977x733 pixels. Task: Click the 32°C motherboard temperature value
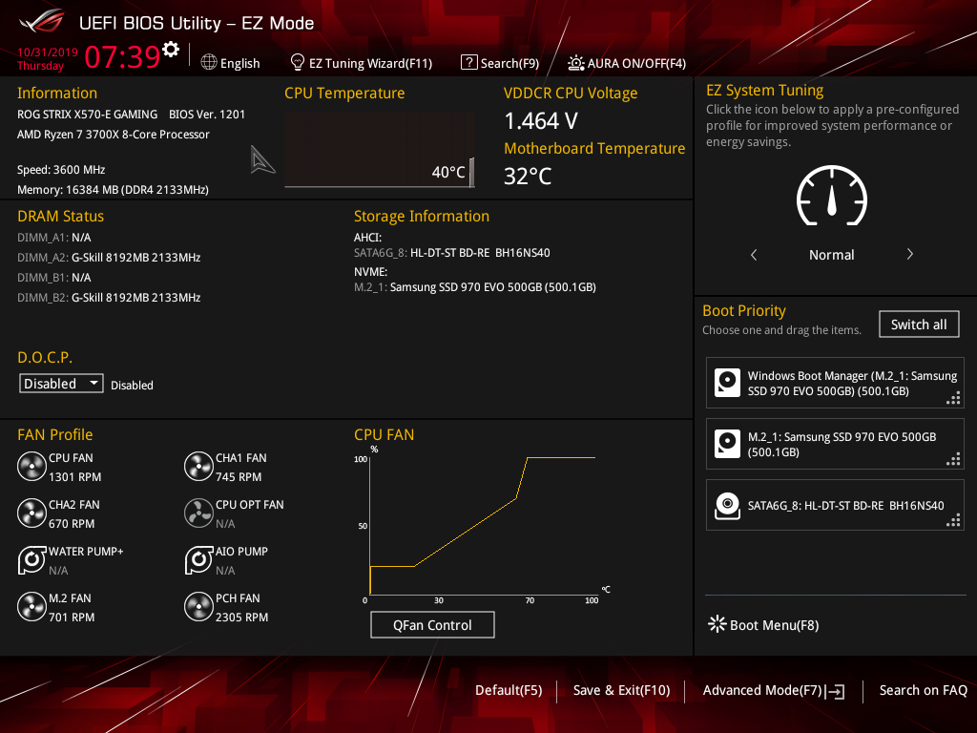tap(527, 177)
